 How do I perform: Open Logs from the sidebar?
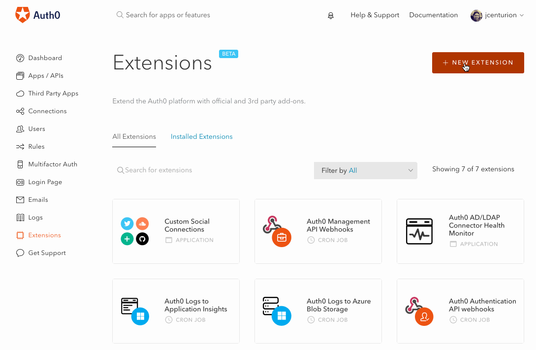35,218
